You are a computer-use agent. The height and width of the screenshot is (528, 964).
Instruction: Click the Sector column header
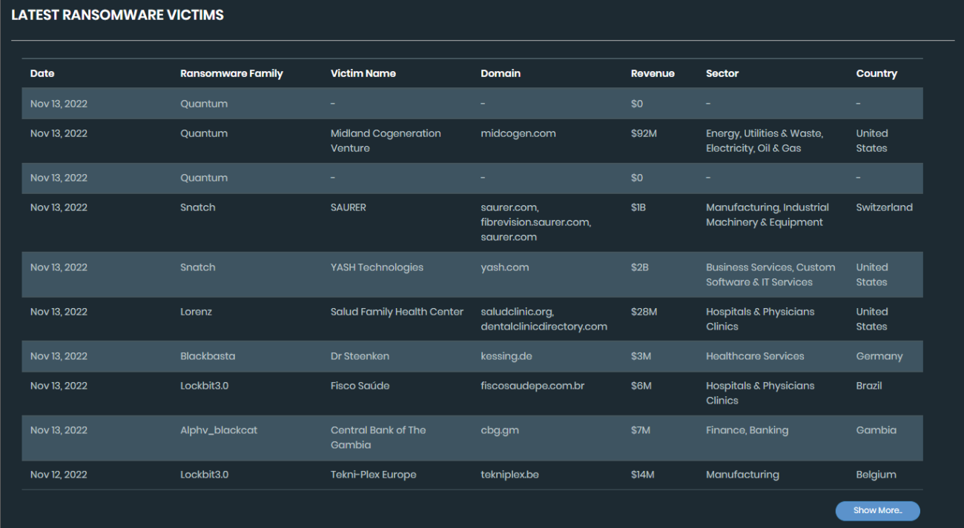pyautogui.click(x=722, y=73)
